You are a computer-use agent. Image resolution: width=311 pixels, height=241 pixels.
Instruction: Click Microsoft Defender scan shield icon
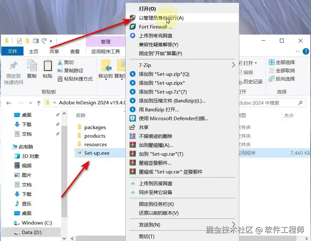(133, 118)
